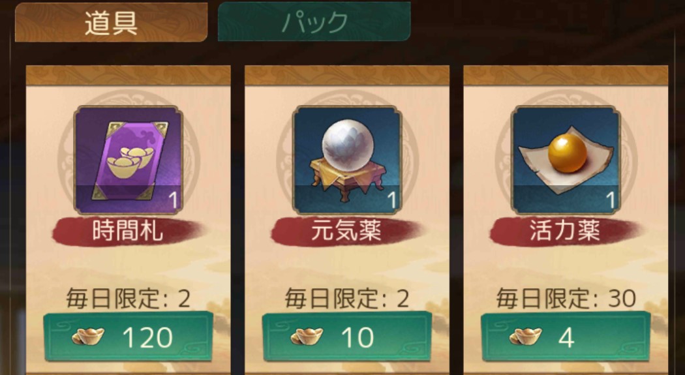Click quantity number 1 on 時間札 icon
This screenshot has height=375, width=685.
174,201
